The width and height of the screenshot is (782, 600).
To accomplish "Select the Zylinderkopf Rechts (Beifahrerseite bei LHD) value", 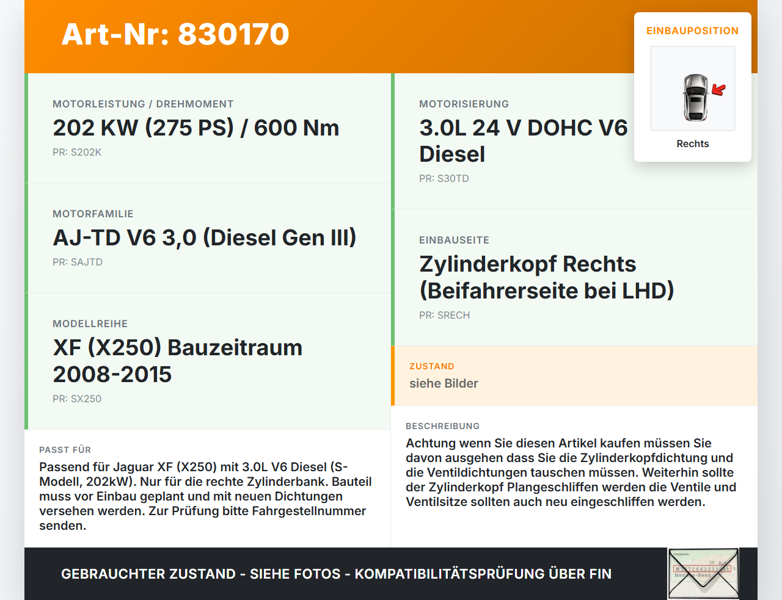I will click(x=547, y=277).
